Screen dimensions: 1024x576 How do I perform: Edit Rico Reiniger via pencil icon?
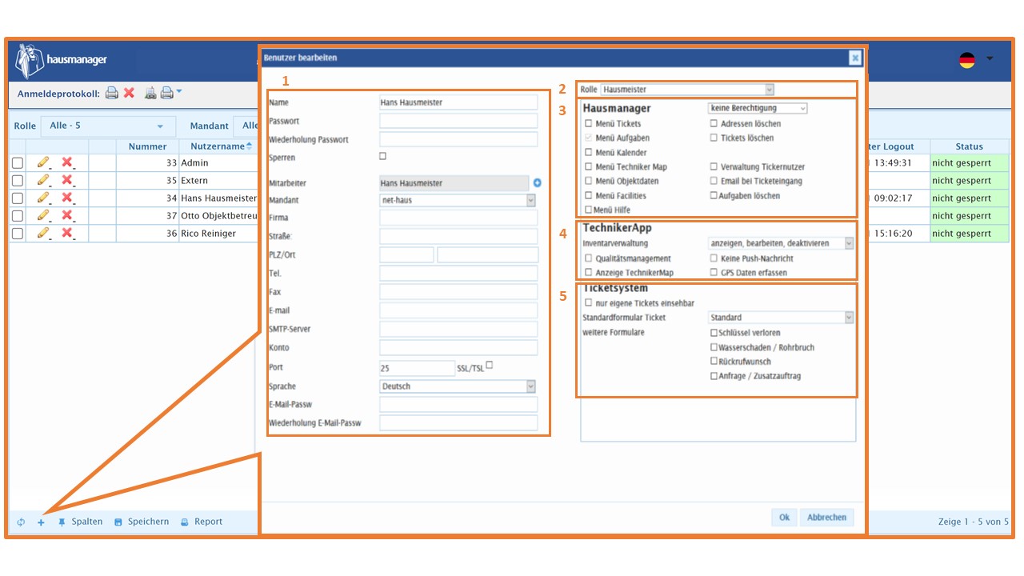[43, 233]
